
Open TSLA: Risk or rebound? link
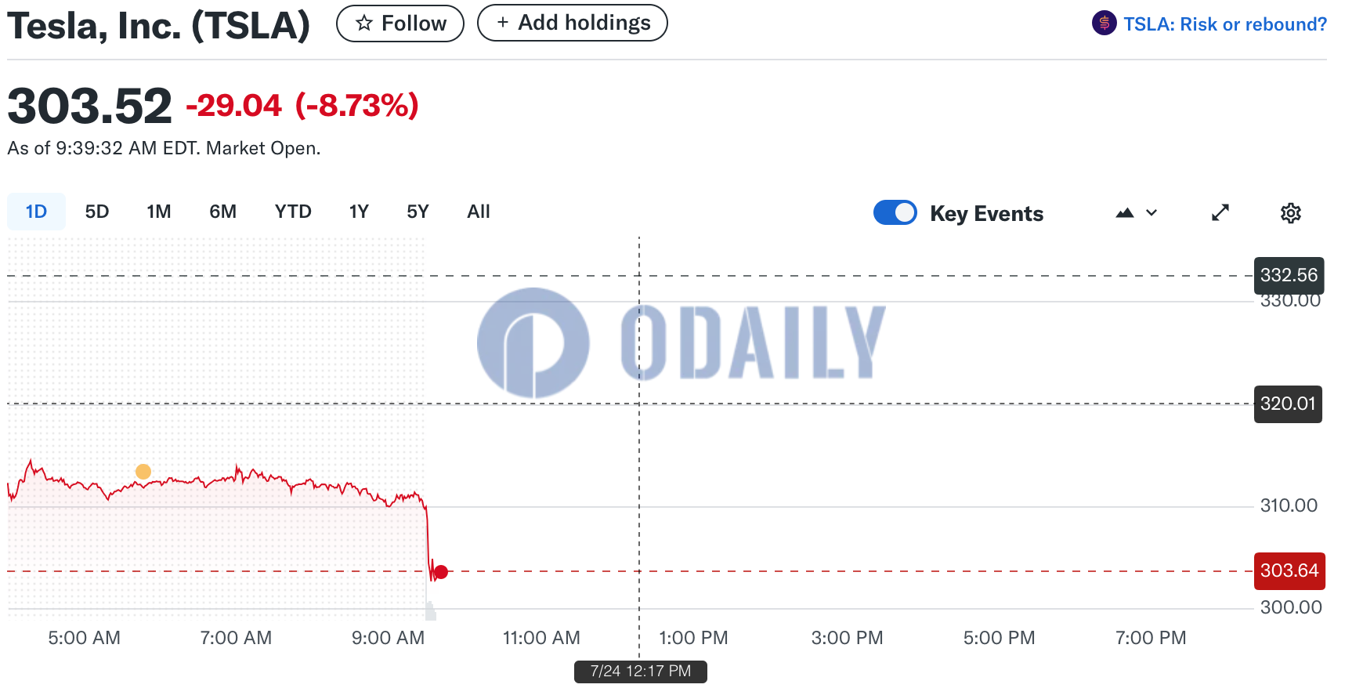pos(1225,24)
